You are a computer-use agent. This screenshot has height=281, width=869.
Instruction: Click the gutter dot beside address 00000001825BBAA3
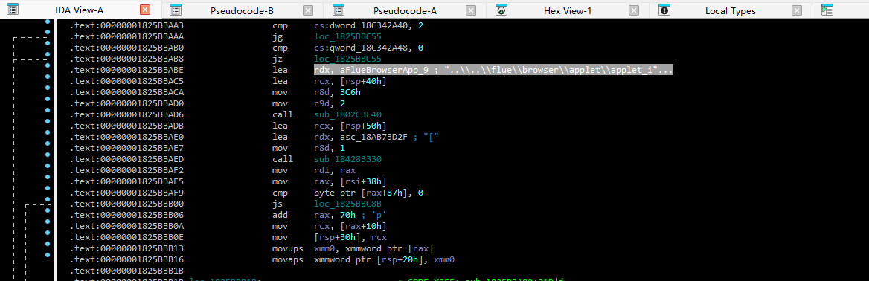click(x=48, y=22)
